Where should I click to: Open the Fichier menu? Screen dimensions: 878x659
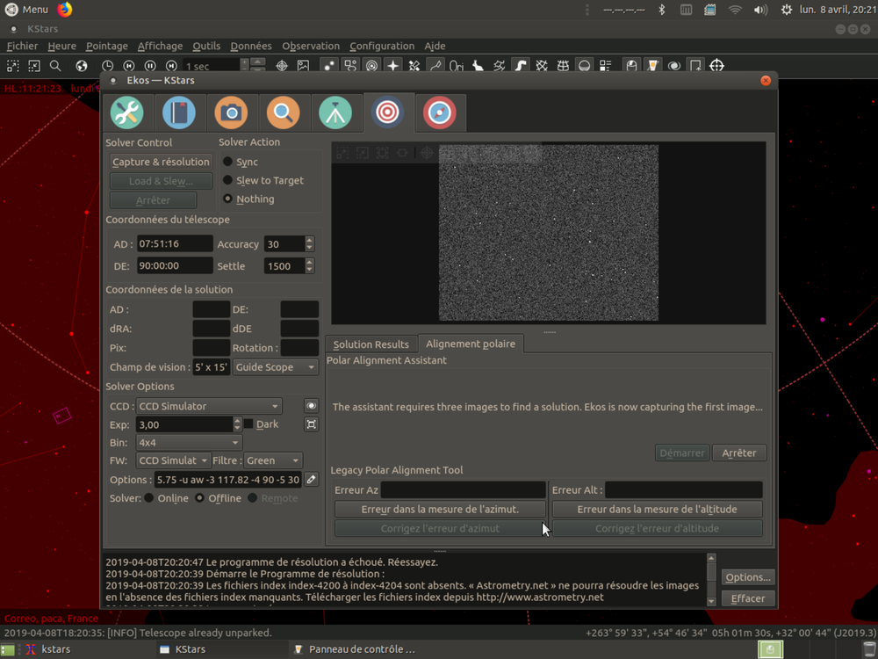pos(23,46)
